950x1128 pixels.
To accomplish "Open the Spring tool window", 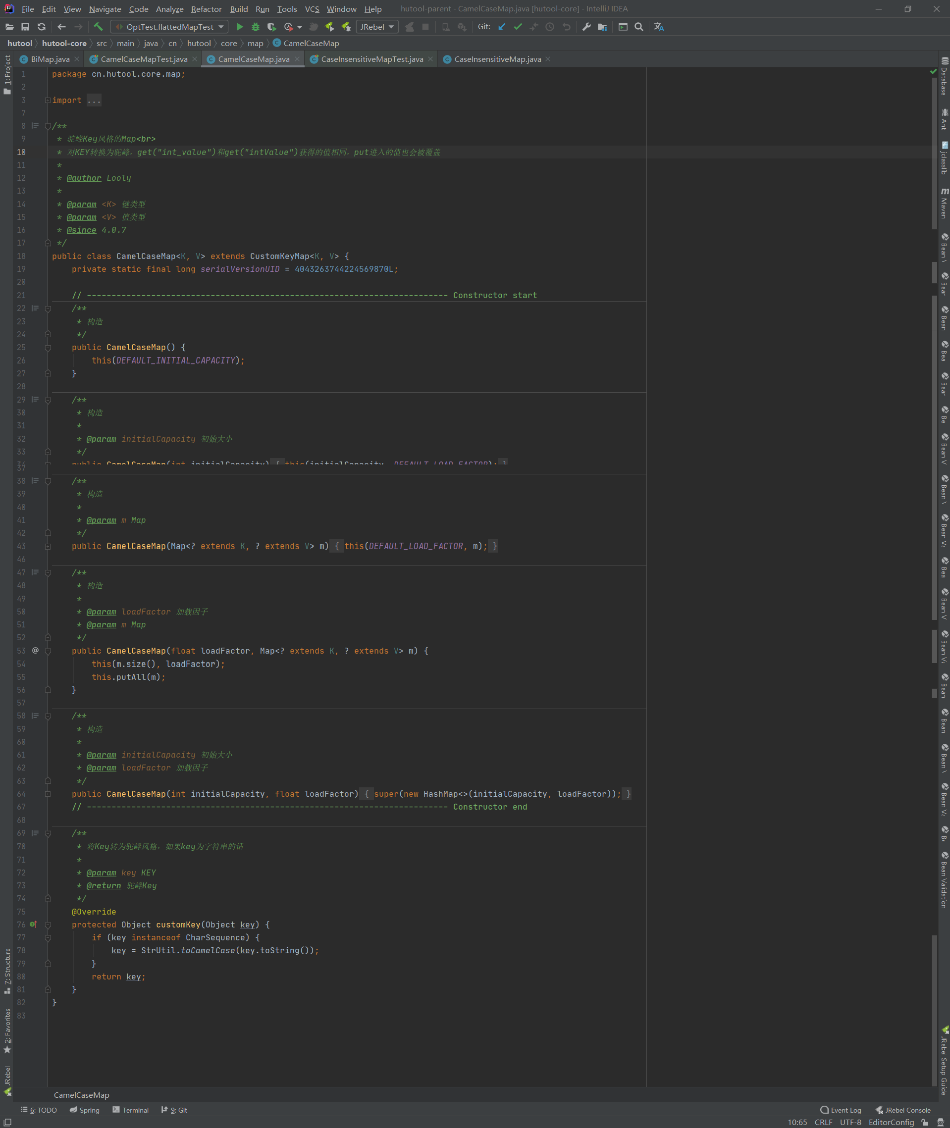I will pyautogui.click(x=85, y=1110).
